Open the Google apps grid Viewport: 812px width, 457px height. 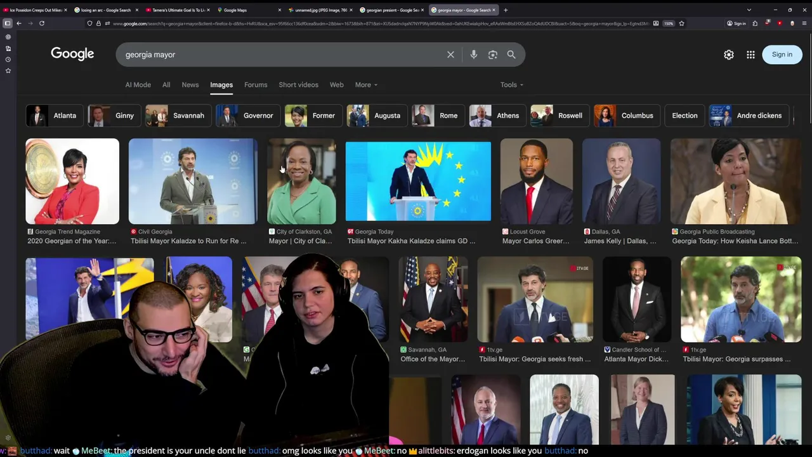(x=750, y=55)
